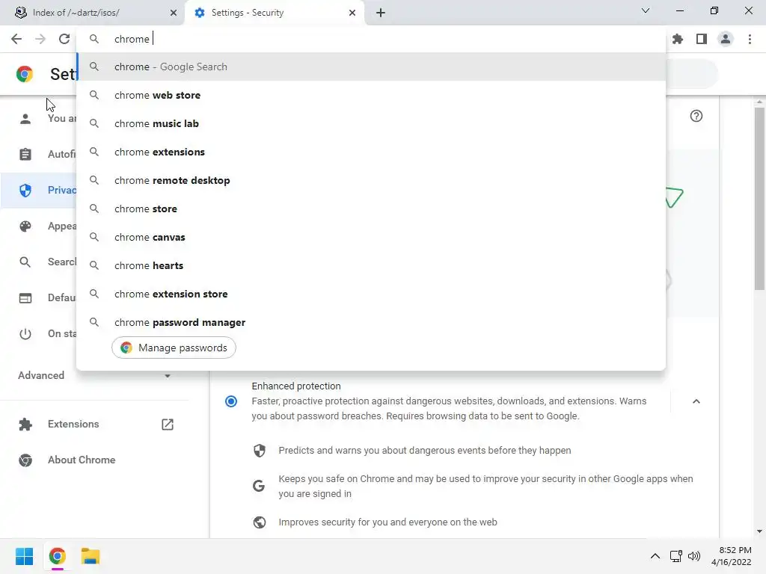The height and width of the screenshot is (574, 766).
Task: Click the Extensions puzzle icon in sidebar
Action: [25, 425]
